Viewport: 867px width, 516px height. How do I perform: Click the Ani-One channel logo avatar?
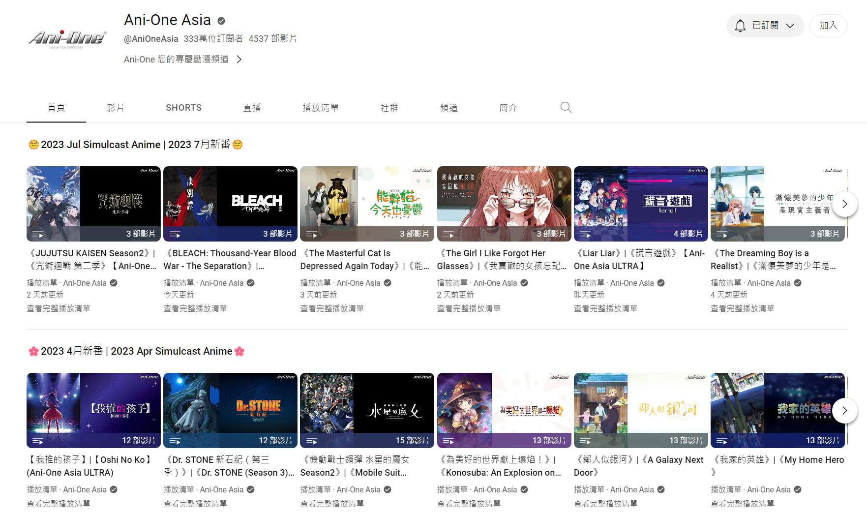pyautogui.click(x=67, y=38)
